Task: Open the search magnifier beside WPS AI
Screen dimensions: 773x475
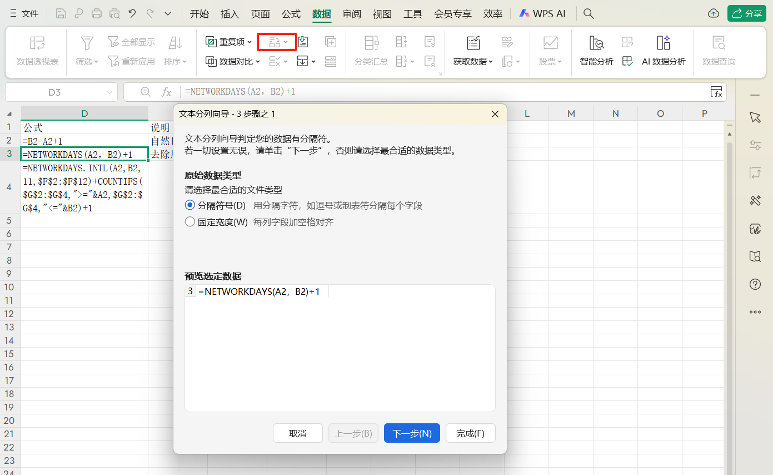Action: click(x=589, y=13)
